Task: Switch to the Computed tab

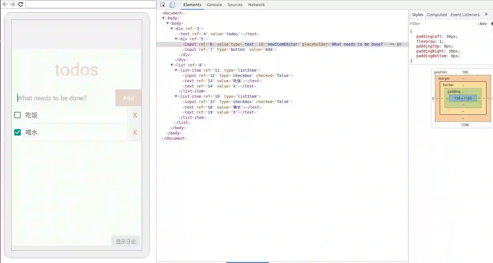Action: point(437,15)
